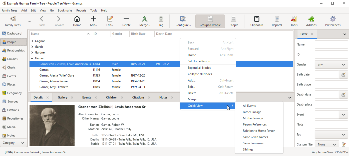Click in the Name filter field
Image resolution: width=349 pixels, height=156 pixels.
pos(331,44)
